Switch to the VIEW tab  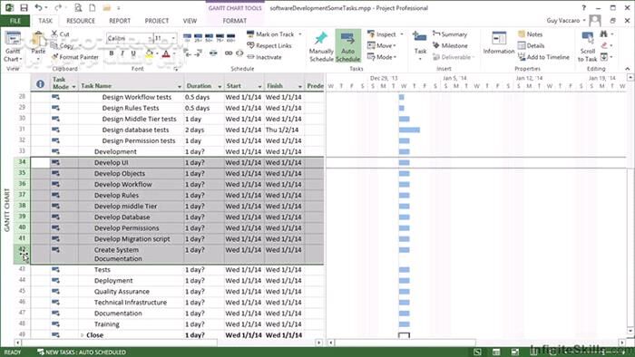click(190, 21)
